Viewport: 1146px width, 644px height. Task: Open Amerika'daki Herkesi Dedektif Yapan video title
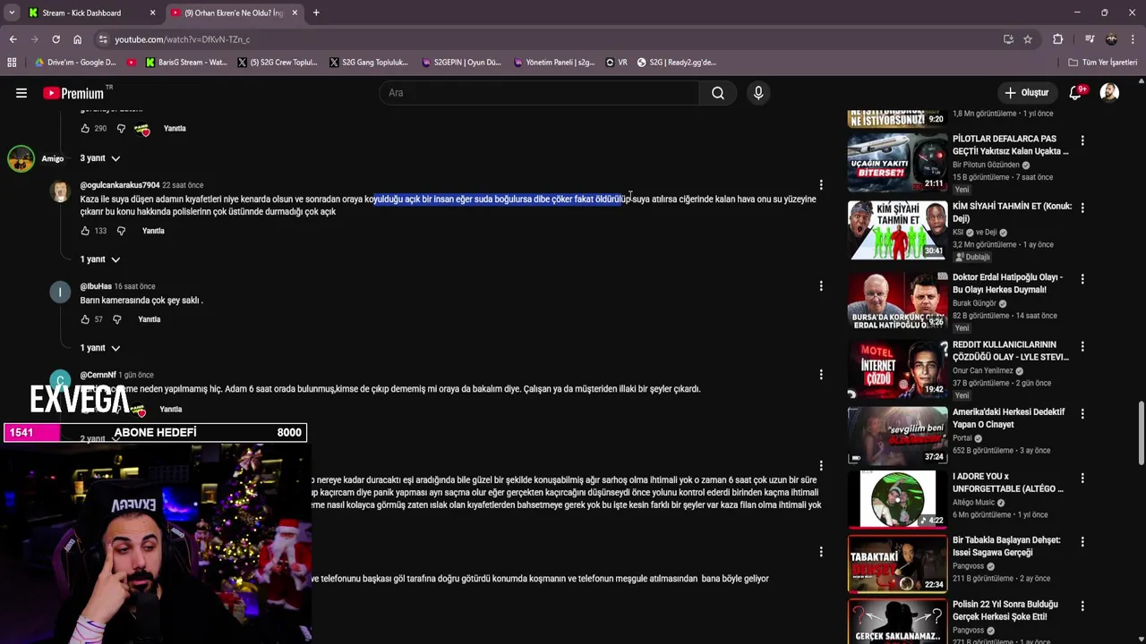point(1009,419)
